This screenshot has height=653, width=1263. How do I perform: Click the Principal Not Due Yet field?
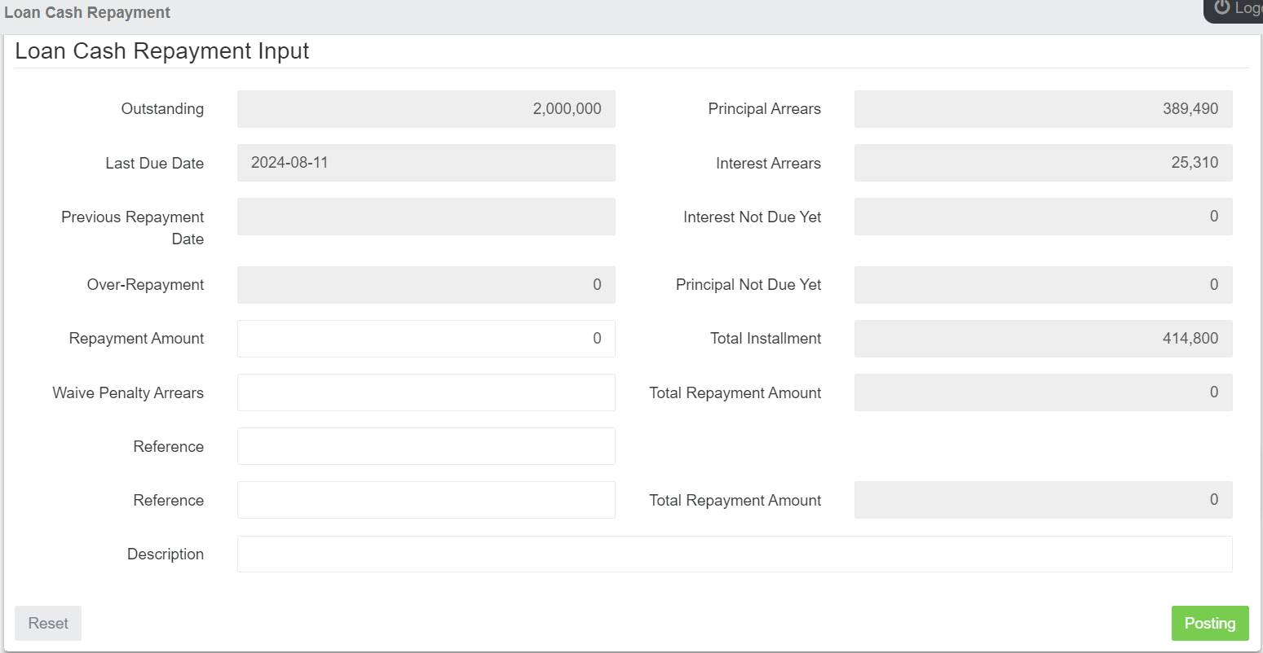click(x=1042, y=284)
